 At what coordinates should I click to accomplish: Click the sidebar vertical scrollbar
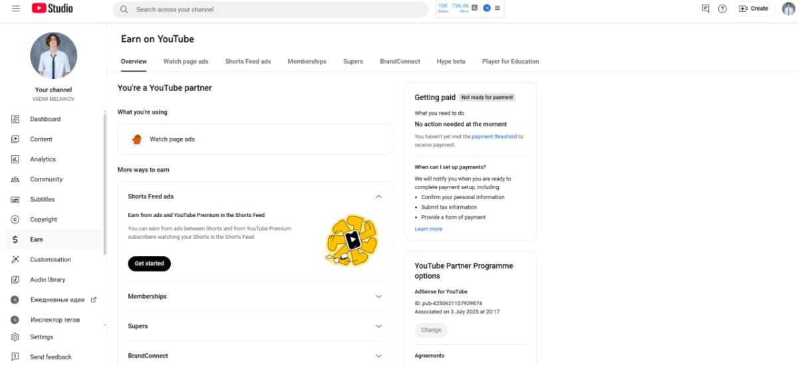point(104,186)
